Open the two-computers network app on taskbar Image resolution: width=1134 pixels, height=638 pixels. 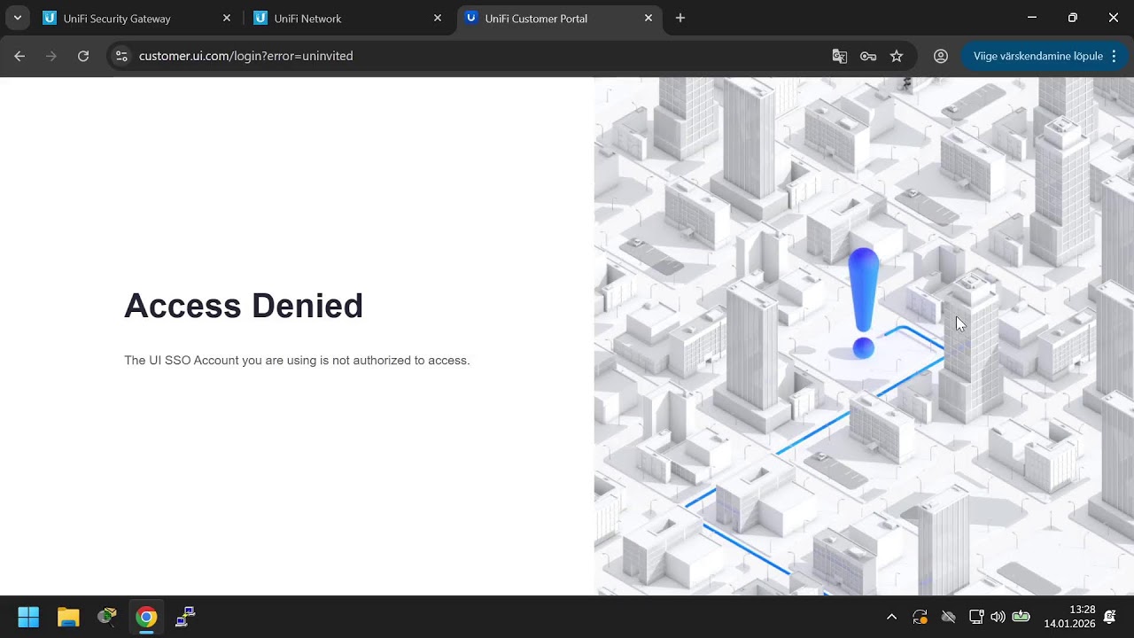coord(185,617)
